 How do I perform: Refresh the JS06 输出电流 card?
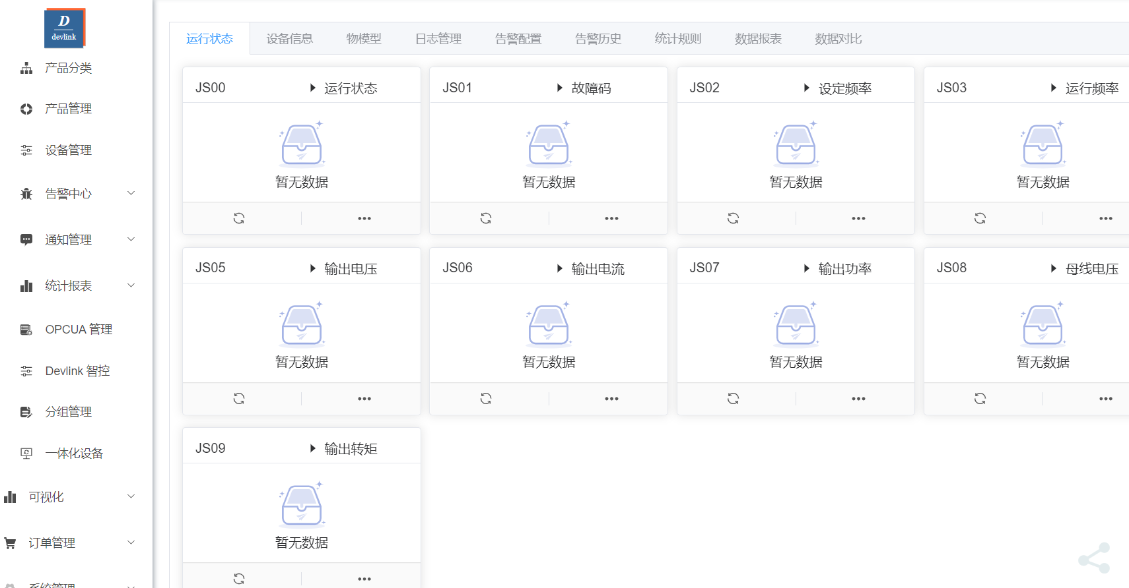pos(486,398)
